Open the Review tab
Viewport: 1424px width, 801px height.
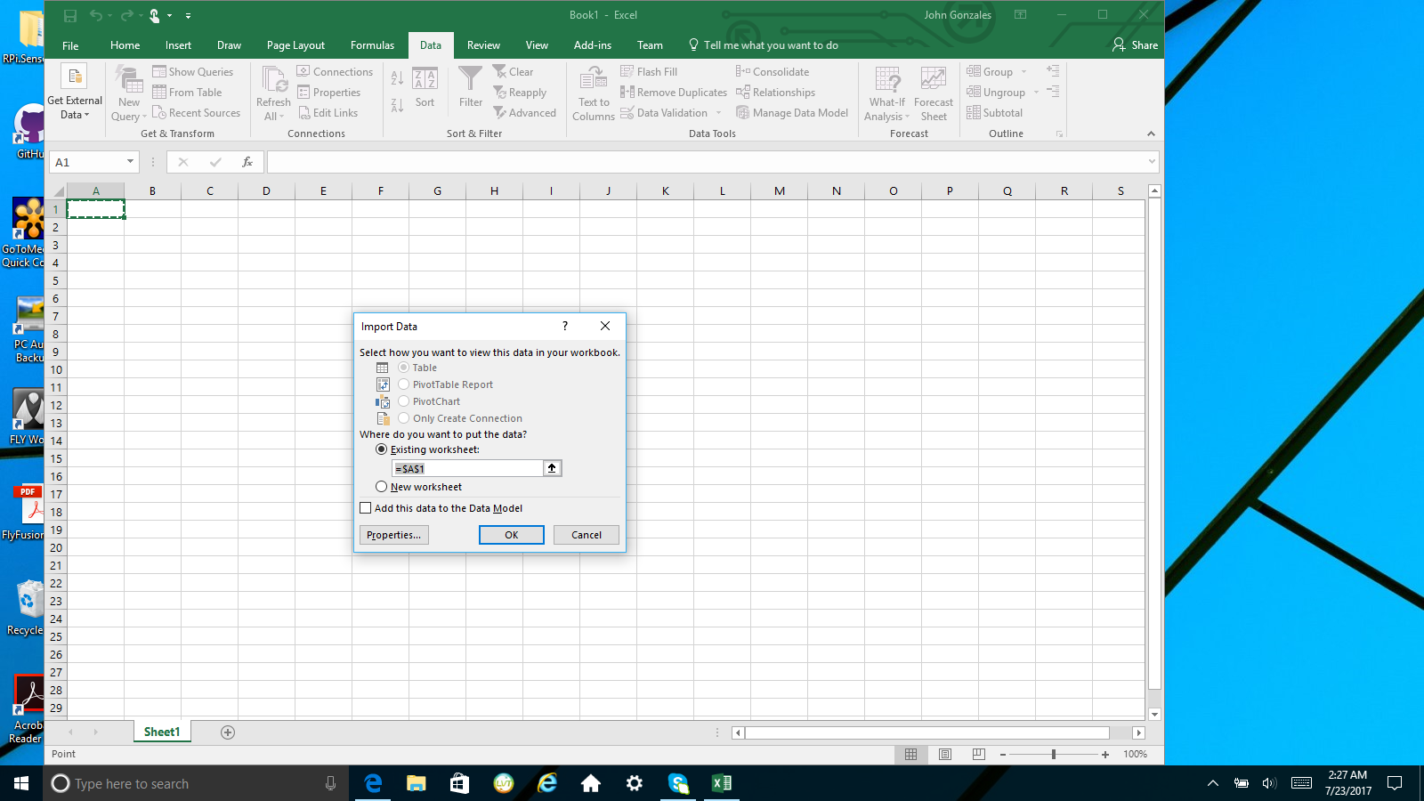tap(482, 44)
